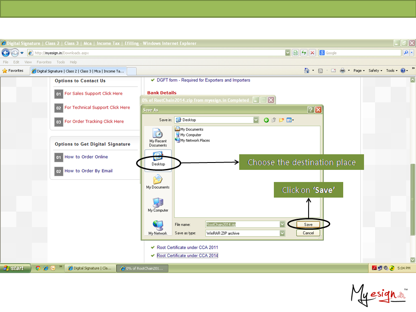The width and height of the screenshot is (416, 312).
Task: Open My Documents in the places bar
Action: (158, 182)
